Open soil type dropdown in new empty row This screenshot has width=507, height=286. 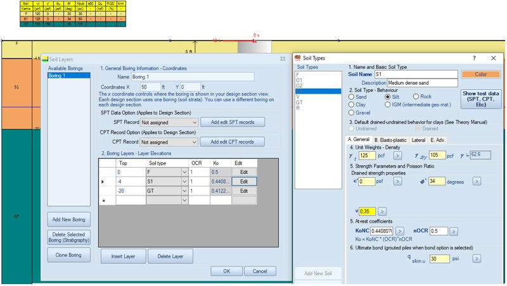point(184,200)
